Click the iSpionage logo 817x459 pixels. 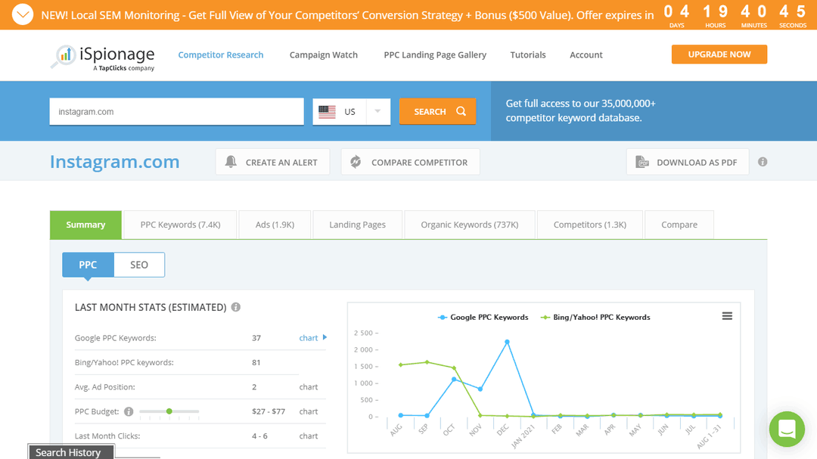coord(103,57)
